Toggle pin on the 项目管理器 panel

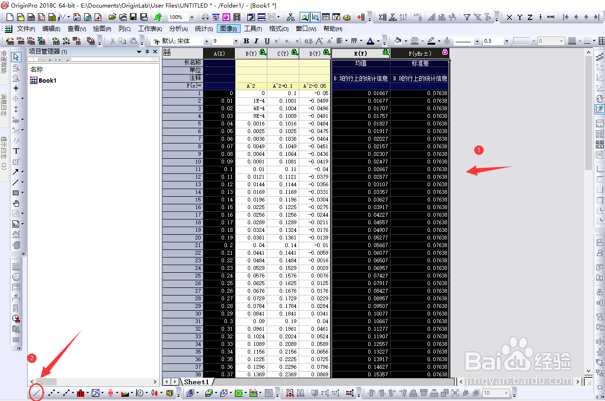147,51
